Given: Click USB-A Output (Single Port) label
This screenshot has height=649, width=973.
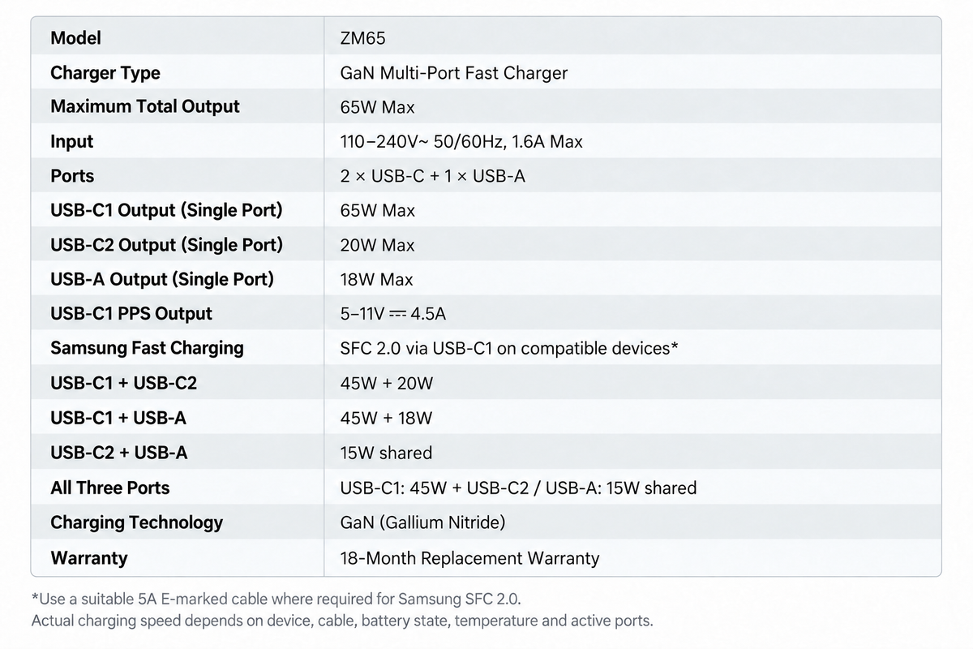Looking at the screenshot, I should pos(162,280).
